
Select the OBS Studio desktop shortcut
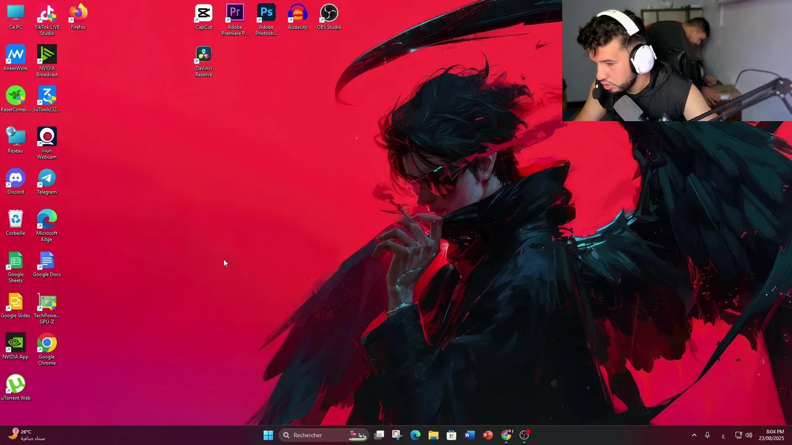click(329, 17)
